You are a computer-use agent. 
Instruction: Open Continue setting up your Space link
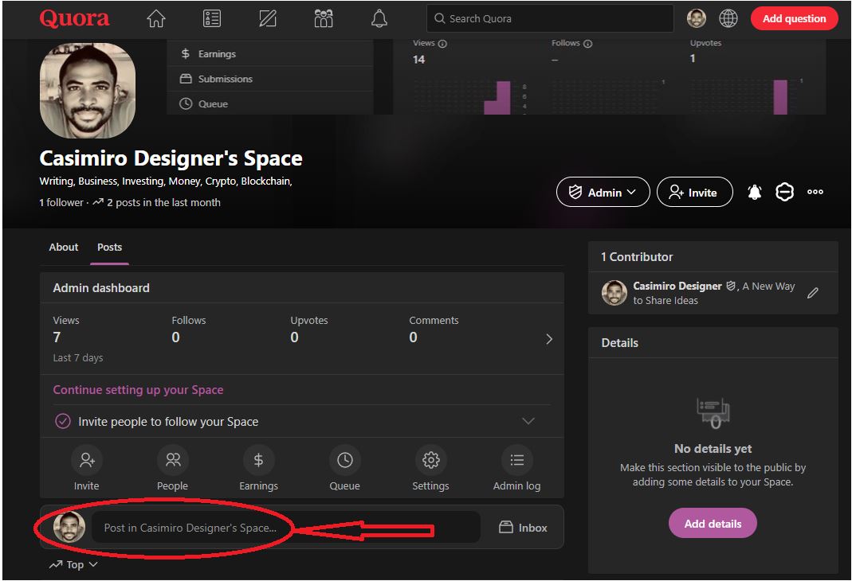click(x=138, y=390)
